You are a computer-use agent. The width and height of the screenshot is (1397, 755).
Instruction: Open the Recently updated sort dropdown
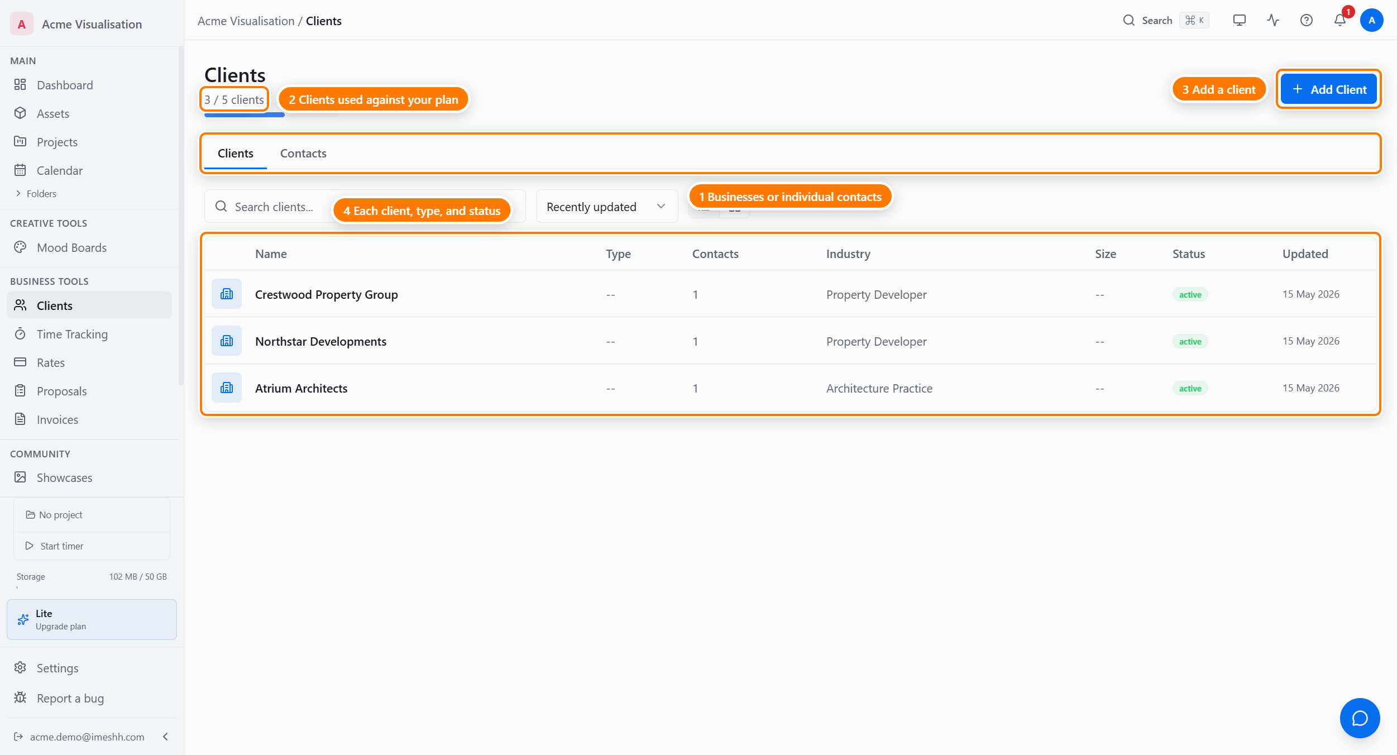[607, 207]
